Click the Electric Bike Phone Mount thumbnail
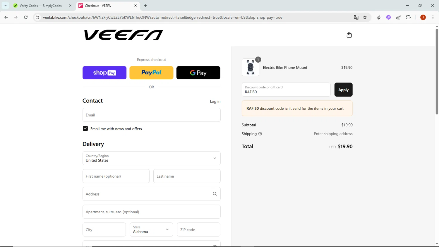 click(x=250, y=67)
